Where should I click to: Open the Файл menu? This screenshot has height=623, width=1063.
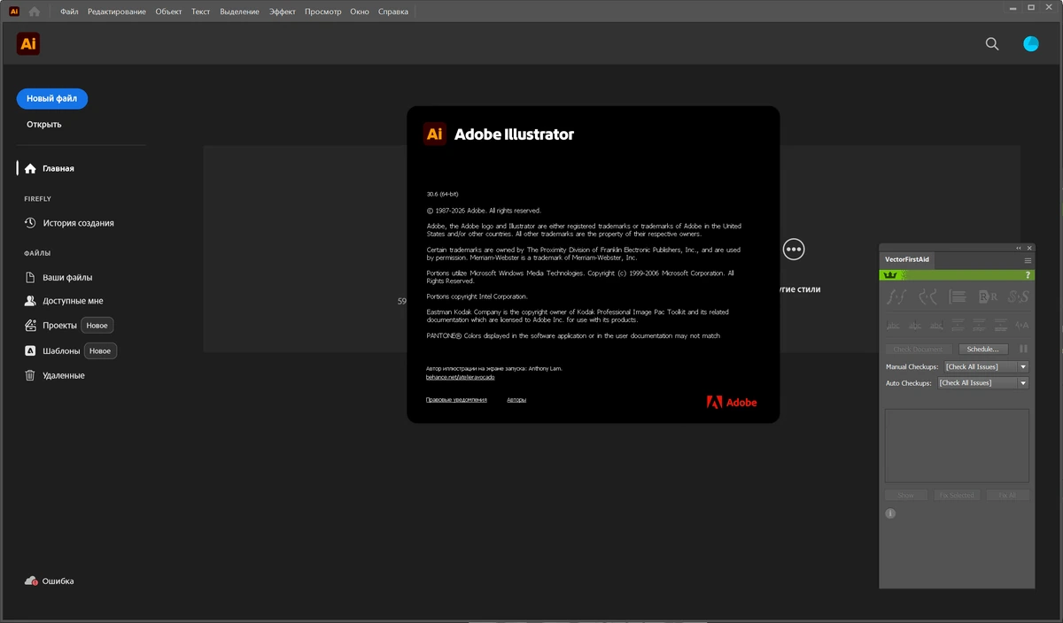tap(69, 12)
